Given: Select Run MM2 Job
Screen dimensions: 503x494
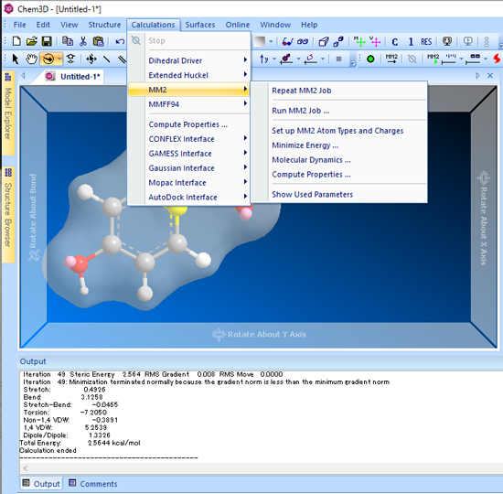Looking at the screenshot, I should tap(339, 111).
